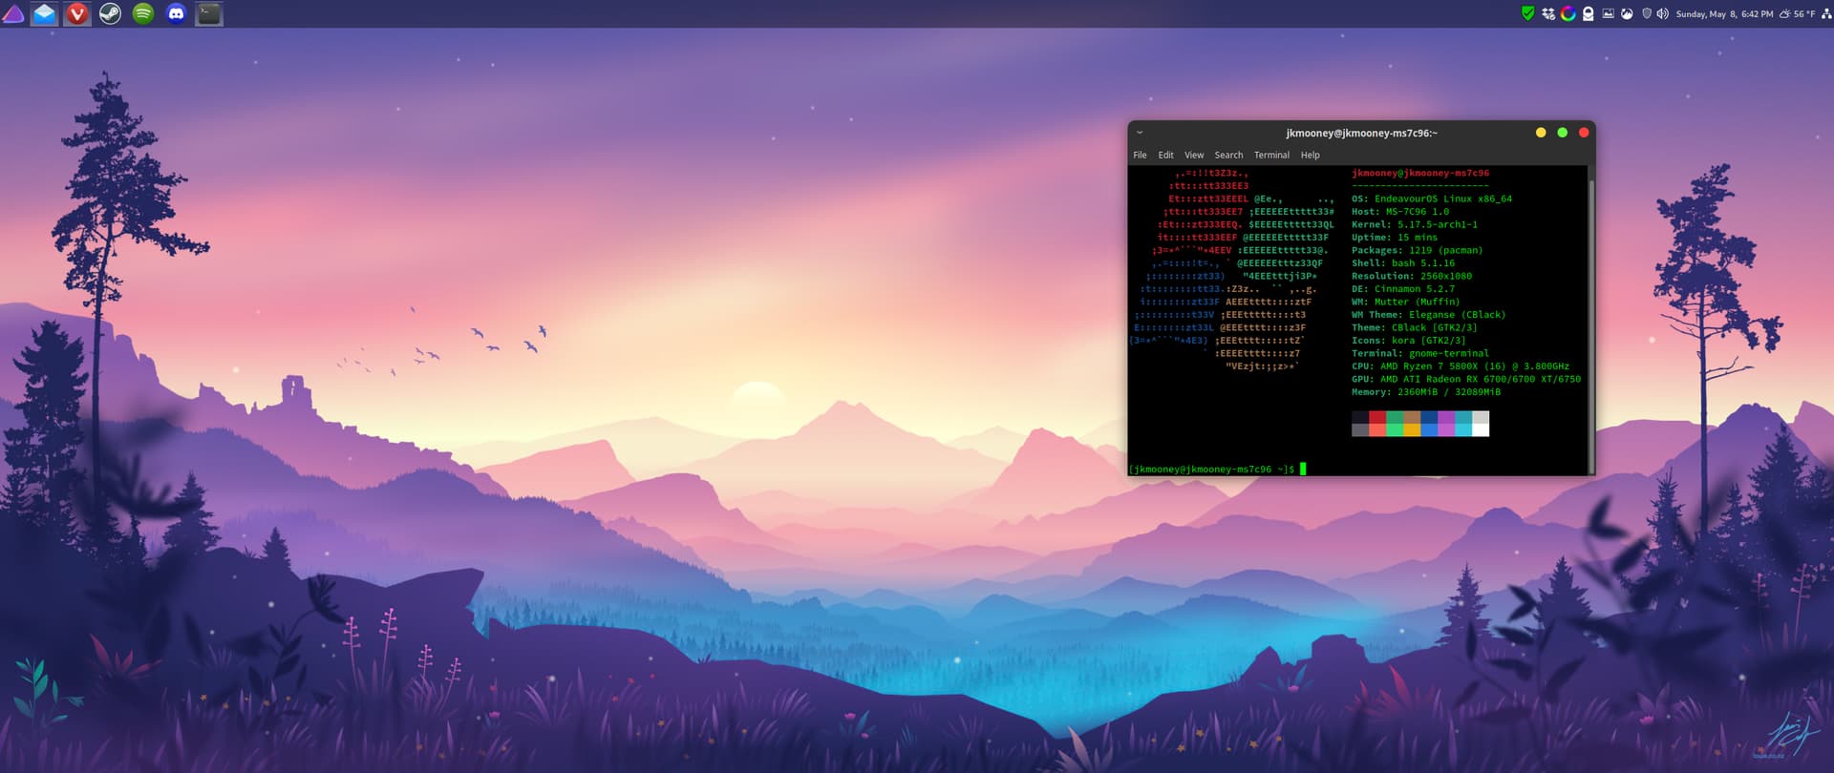Click the red jkmooney@jkmooney-ms7c96 neofetch header
Image resolution: width=1834 pixels, height=773 pixels.
(1419, 173)
